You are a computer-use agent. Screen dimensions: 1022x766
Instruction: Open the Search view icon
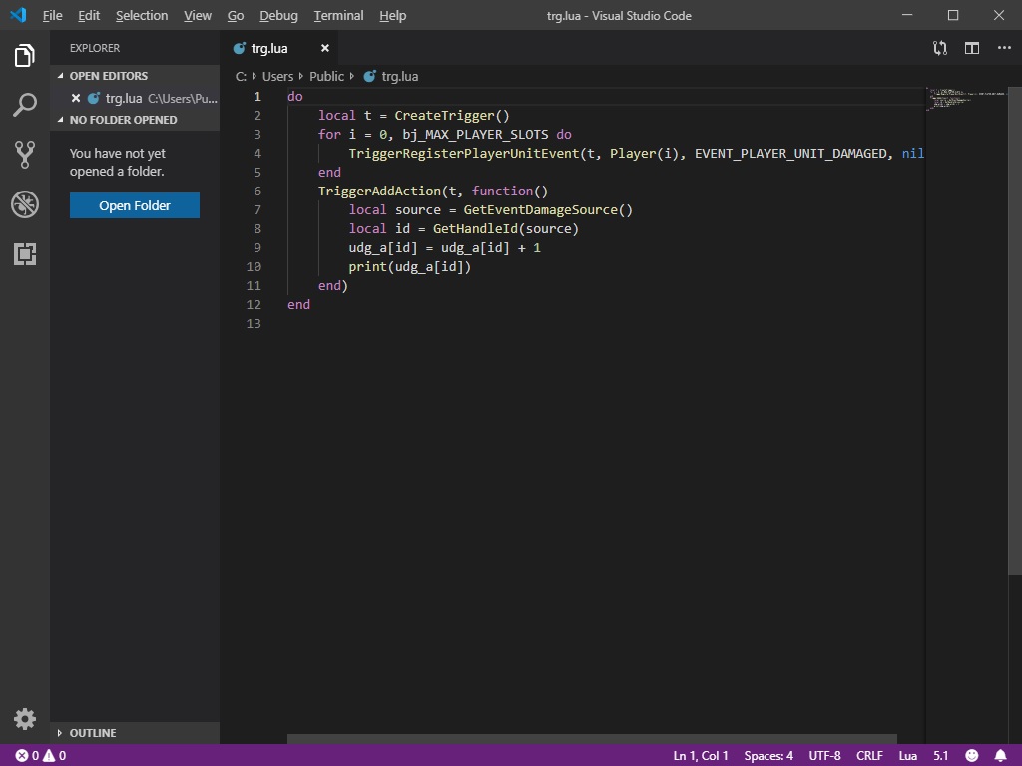click(x=25, y=105)
